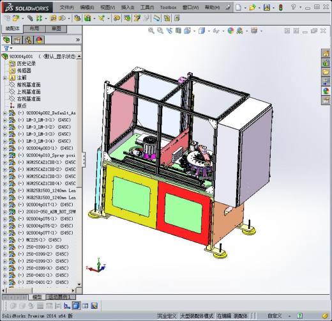This screenshot has height=321, width=332.
Task: Open the 文件(F) menu
Action: 67,8
